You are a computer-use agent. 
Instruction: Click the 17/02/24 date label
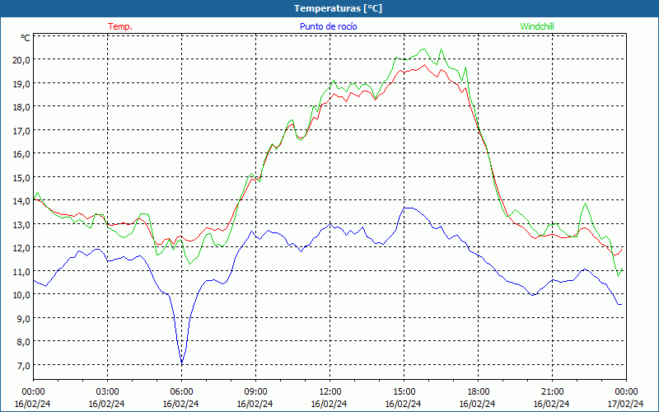(x=626, y=404)
